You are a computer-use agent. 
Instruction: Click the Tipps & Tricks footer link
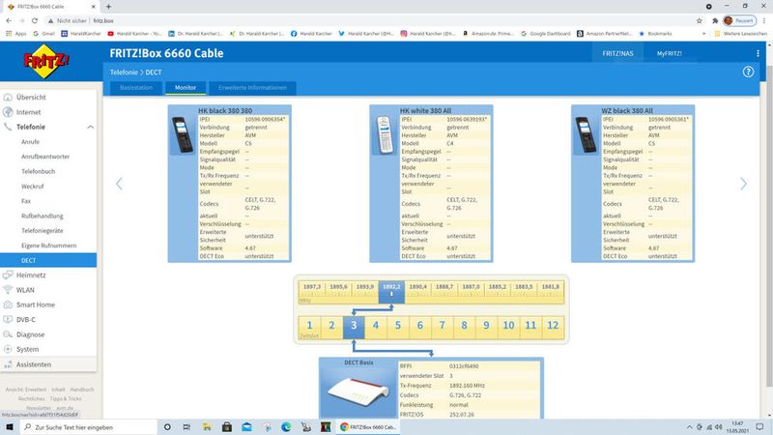(66, 398)
